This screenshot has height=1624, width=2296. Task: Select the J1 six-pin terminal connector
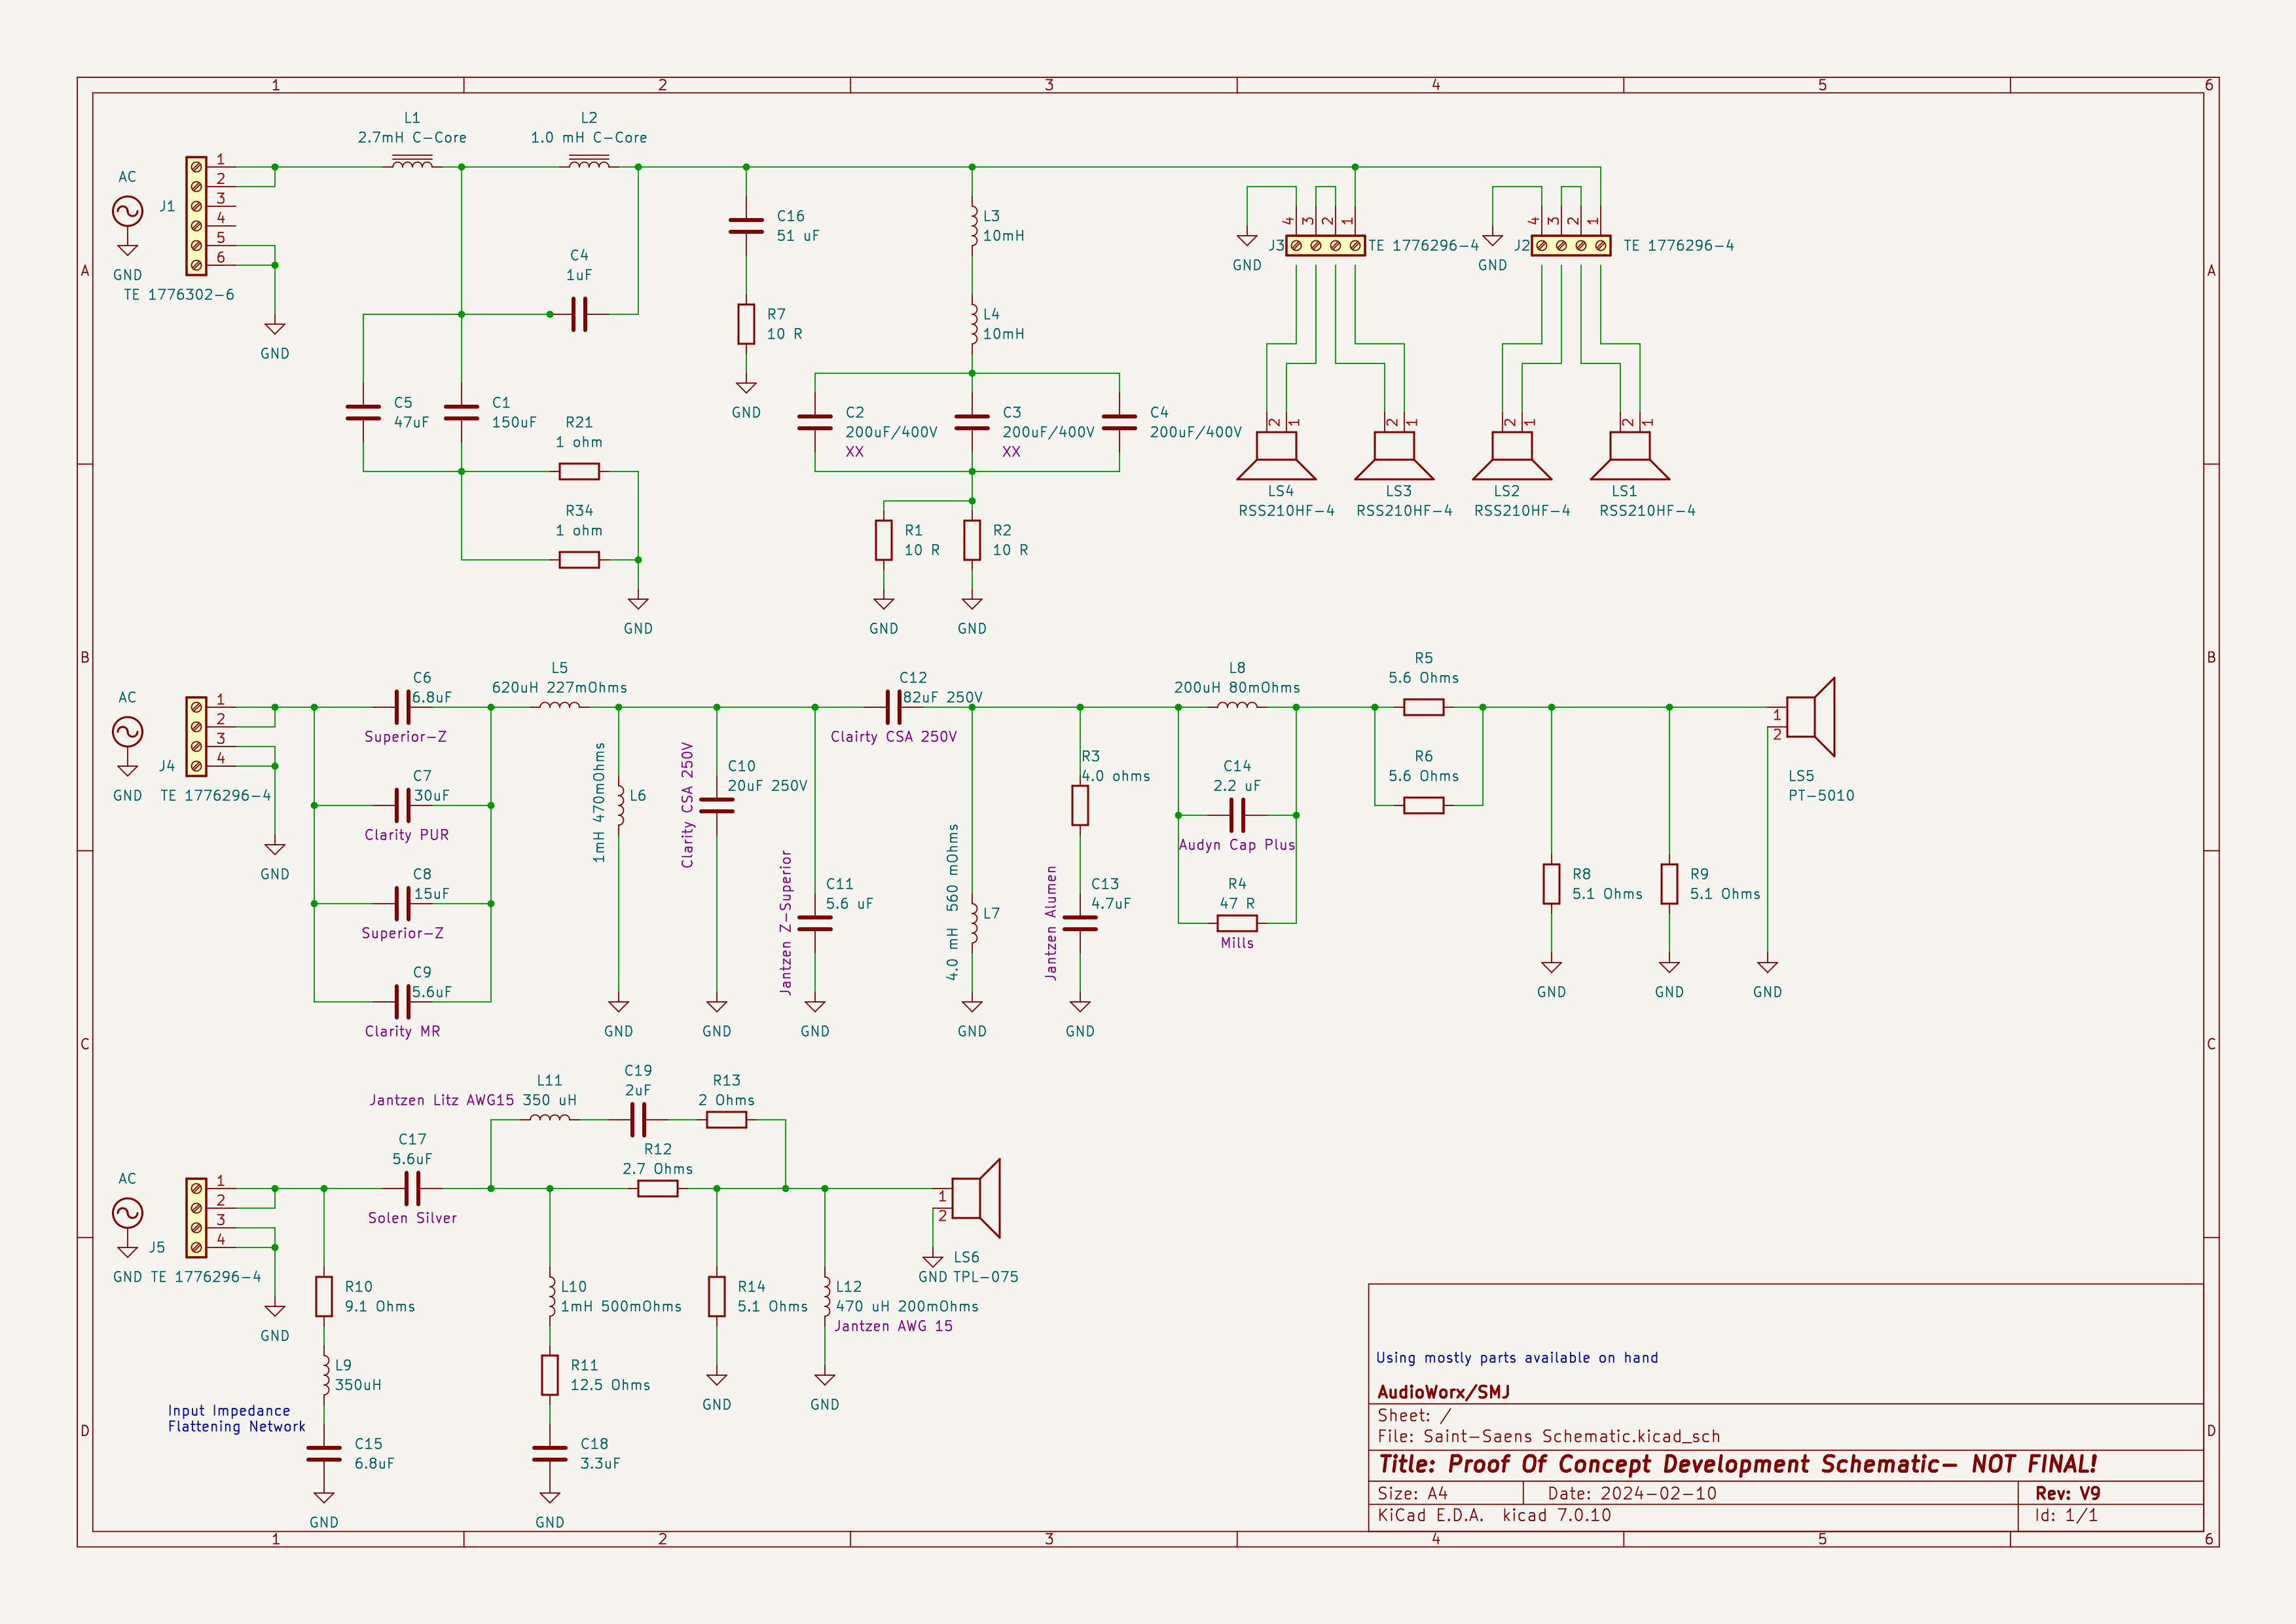pos(196,215)
